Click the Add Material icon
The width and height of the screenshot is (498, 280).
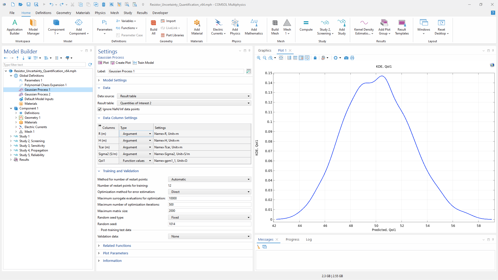[197, 27]
